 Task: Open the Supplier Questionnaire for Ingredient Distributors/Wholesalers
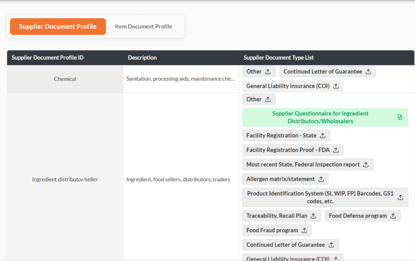click(320, 117)
